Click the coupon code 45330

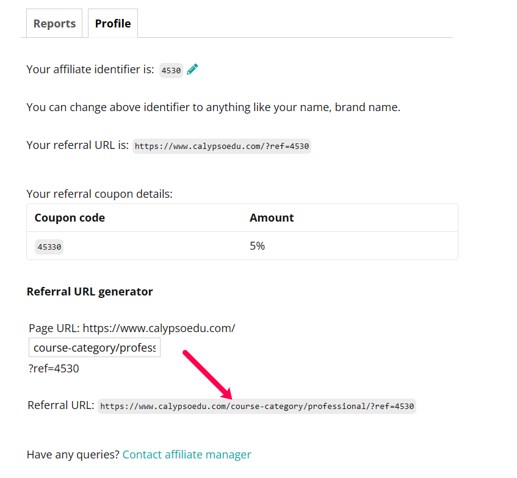[x=49, y=247]
